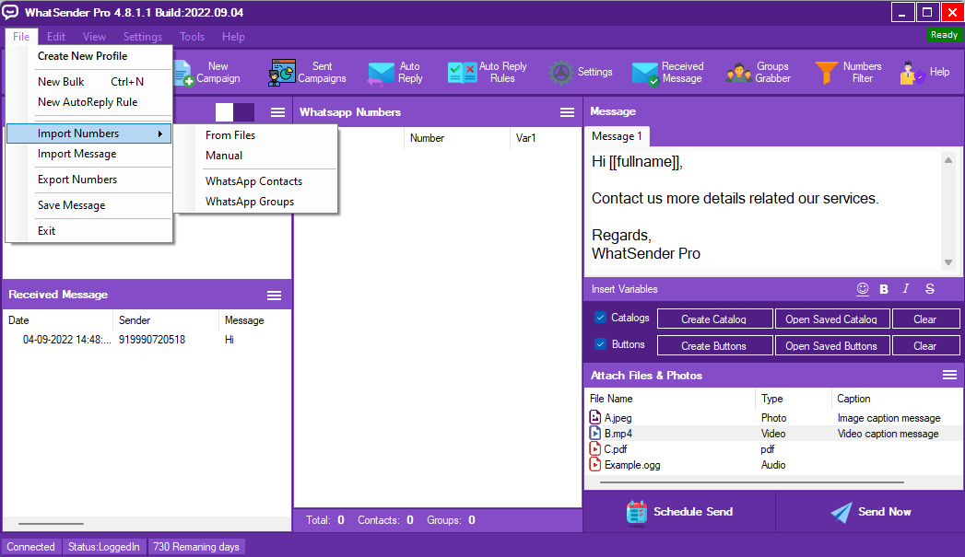Choose Exit from the File menu

[89, 231]
